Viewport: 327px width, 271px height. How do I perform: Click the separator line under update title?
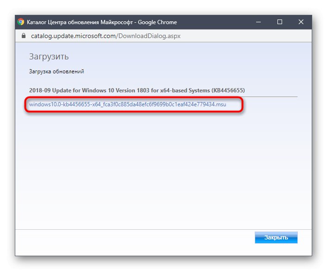click(162, 97)
